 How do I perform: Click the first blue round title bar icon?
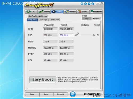click(x=82, y=4)
